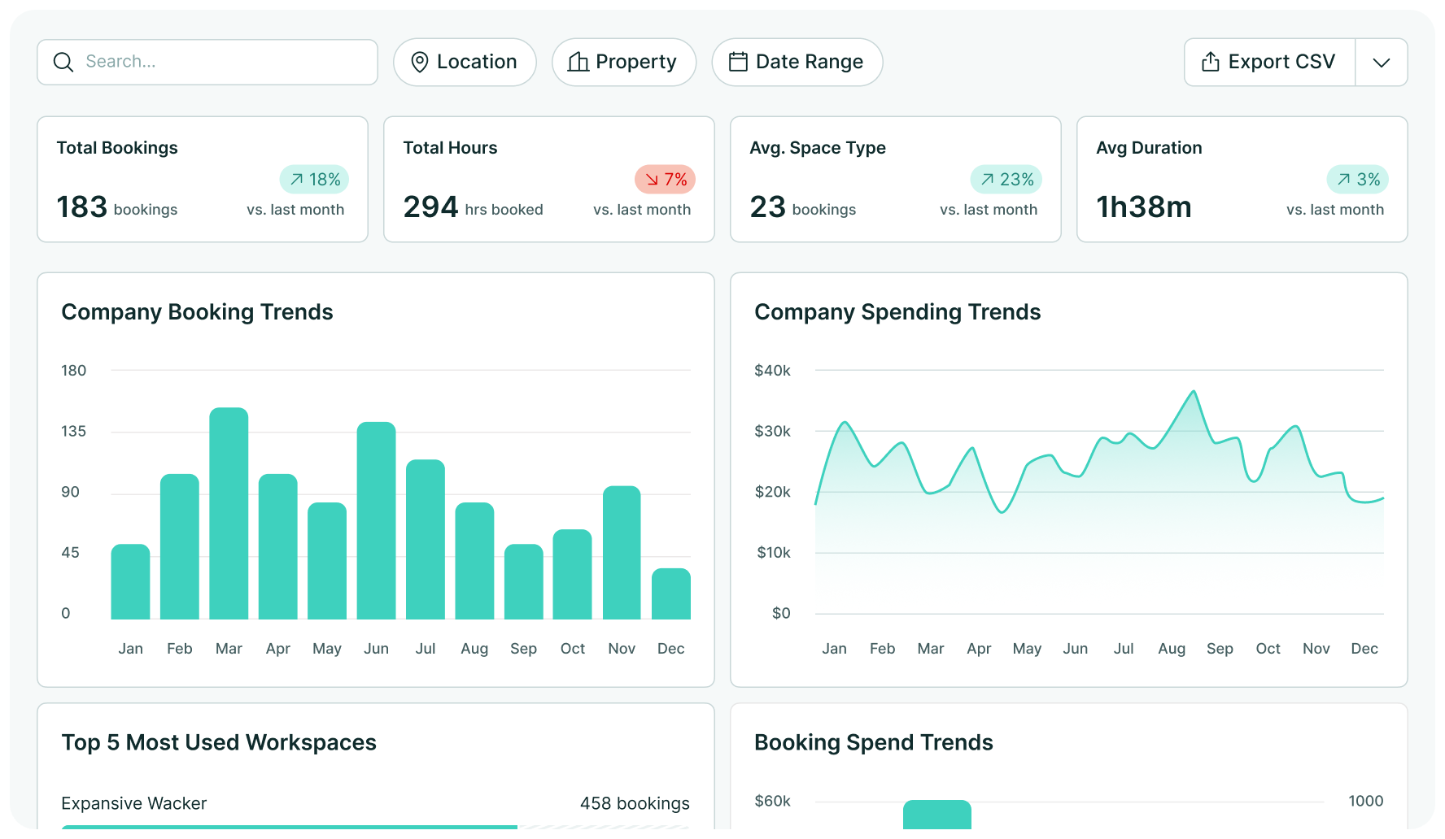
Task: Click the $40k axis label
Action: click(772, 371)
